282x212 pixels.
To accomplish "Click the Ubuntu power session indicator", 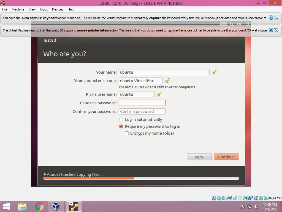I will click(247, 24).
